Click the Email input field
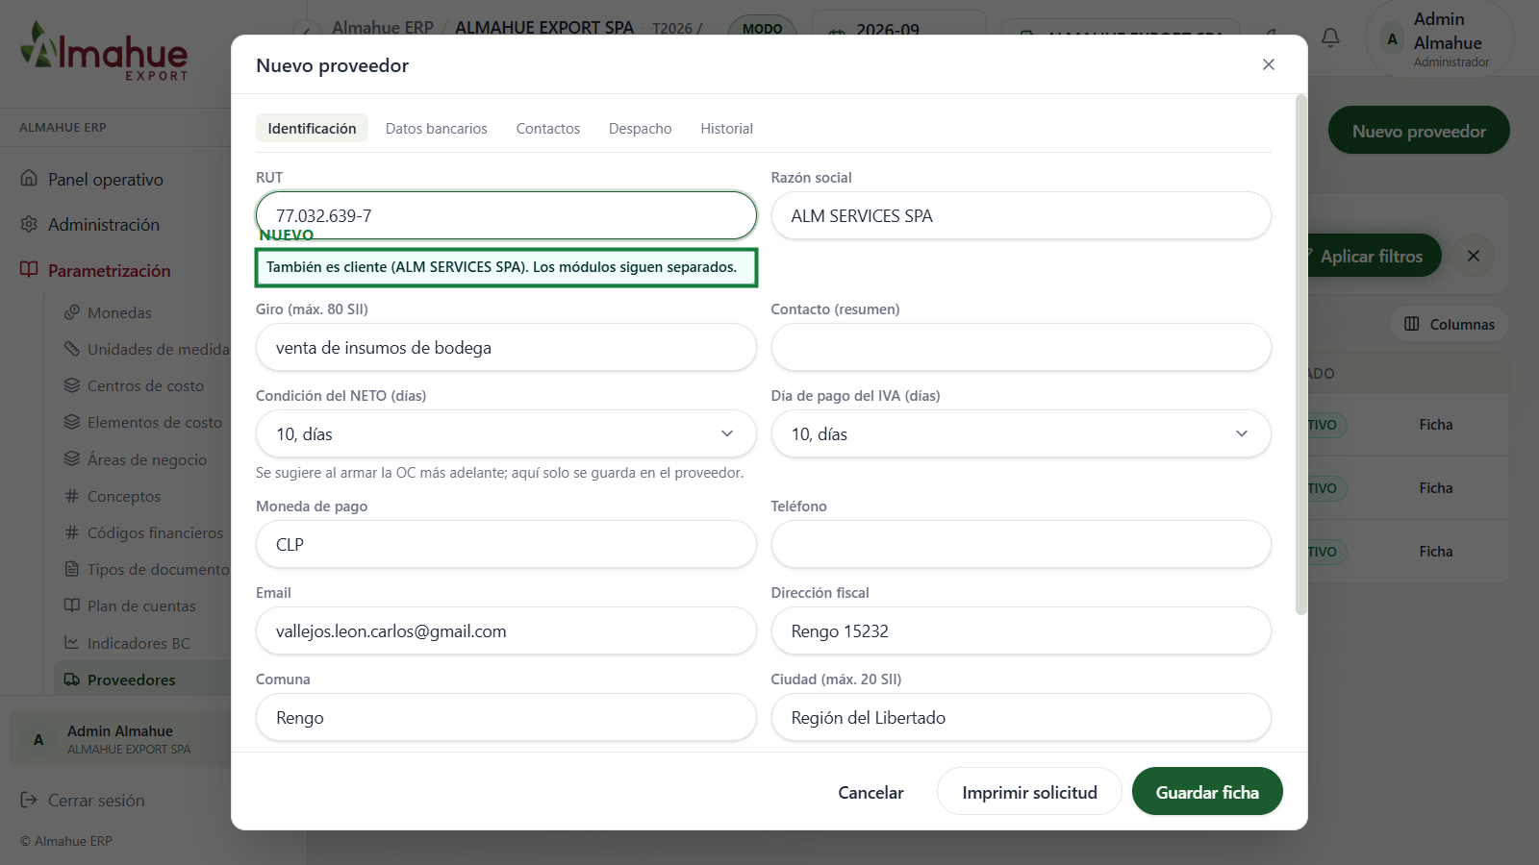 pyautogui.click(x=506, y=630)
